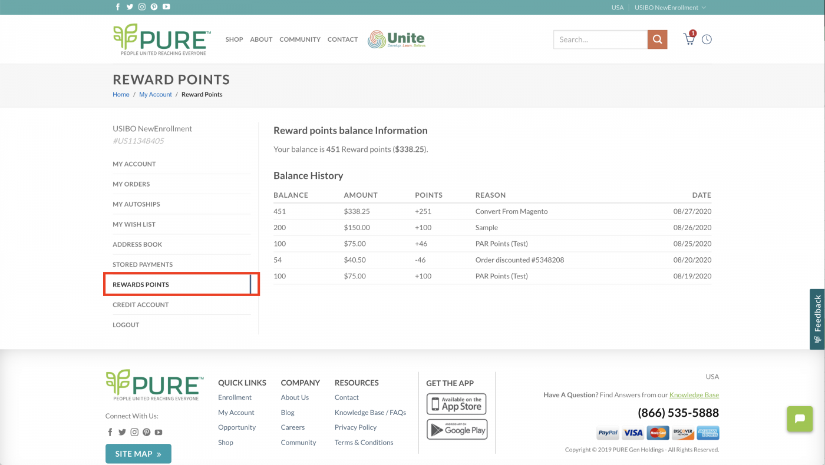Click the Home breadcrumb link
The image size is (825, 465).
tap(121, 94)
